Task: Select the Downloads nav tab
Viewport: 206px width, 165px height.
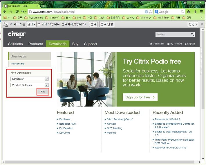Action: pos(57,44)
